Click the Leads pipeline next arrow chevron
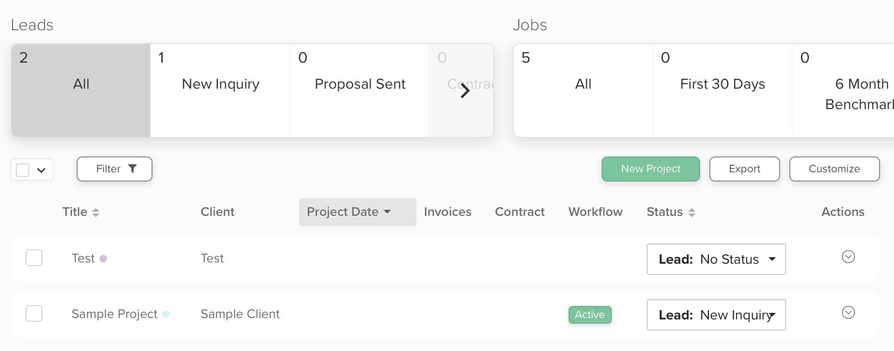 click(x=465, y=91)
